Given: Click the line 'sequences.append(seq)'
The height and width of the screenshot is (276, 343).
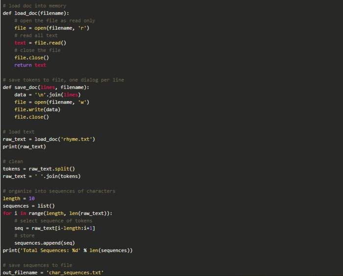Looking at the screenshot, I should point(45,243).
